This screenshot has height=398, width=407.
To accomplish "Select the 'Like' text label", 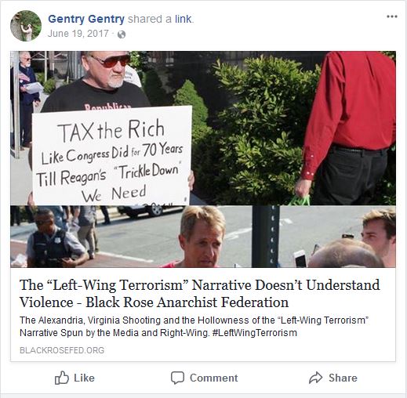I will click(x=84, y=378).
